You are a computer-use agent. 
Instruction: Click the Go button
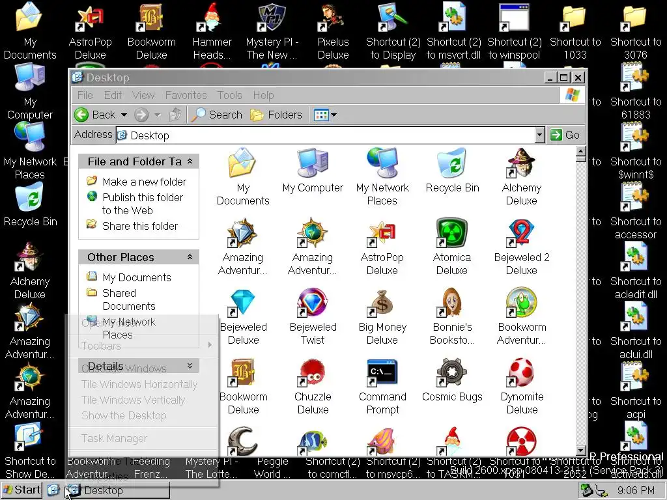pyautogui.click(x=565, y=135)
